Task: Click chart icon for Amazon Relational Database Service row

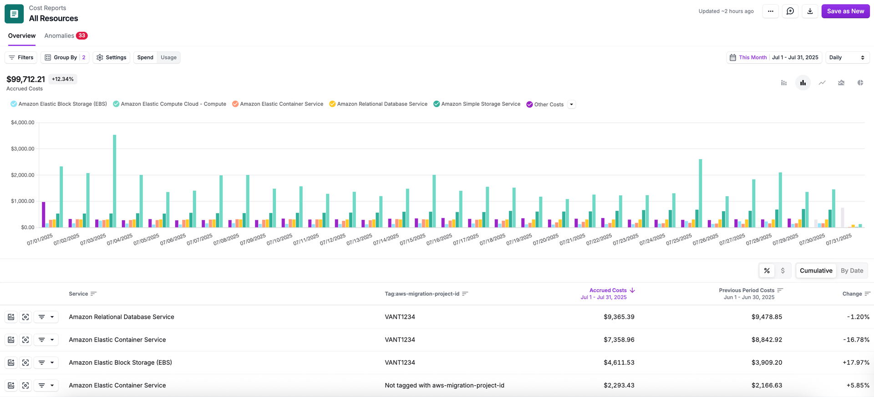Action: click(11, 317)
